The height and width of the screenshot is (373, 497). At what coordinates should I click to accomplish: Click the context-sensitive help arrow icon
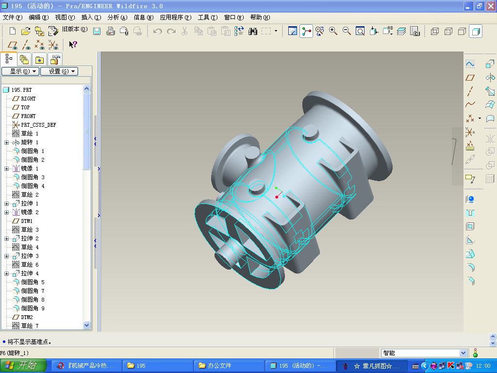[x=73, y=45]
